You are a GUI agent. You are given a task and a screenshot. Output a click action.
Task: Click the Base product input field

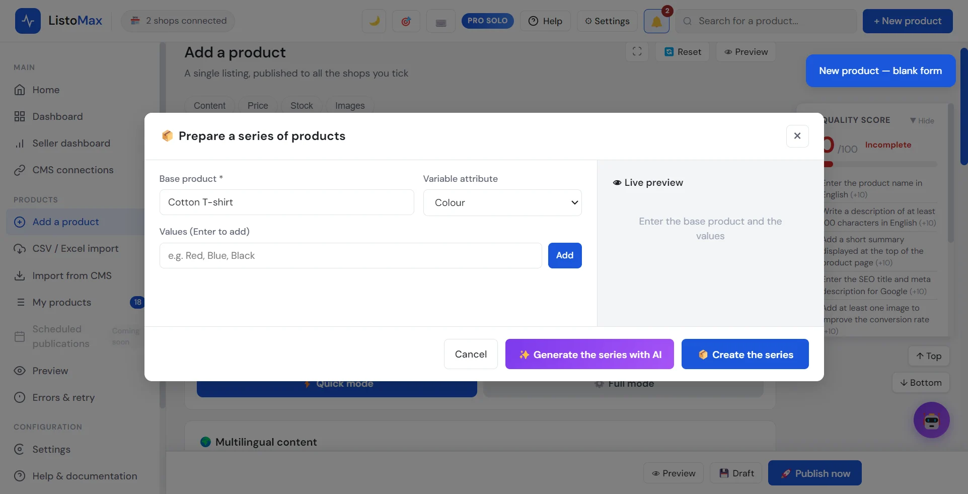click(287, 202)
